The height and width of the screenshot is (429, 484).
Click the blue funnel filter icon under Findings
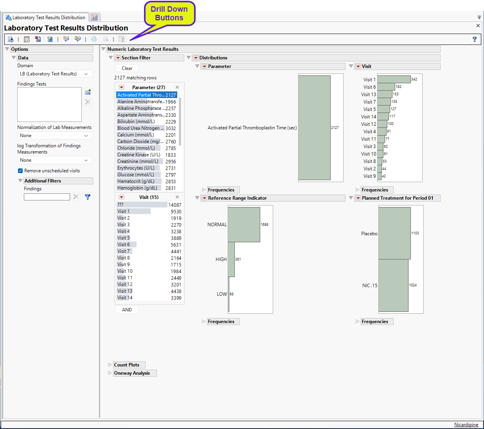click(88, 197)
